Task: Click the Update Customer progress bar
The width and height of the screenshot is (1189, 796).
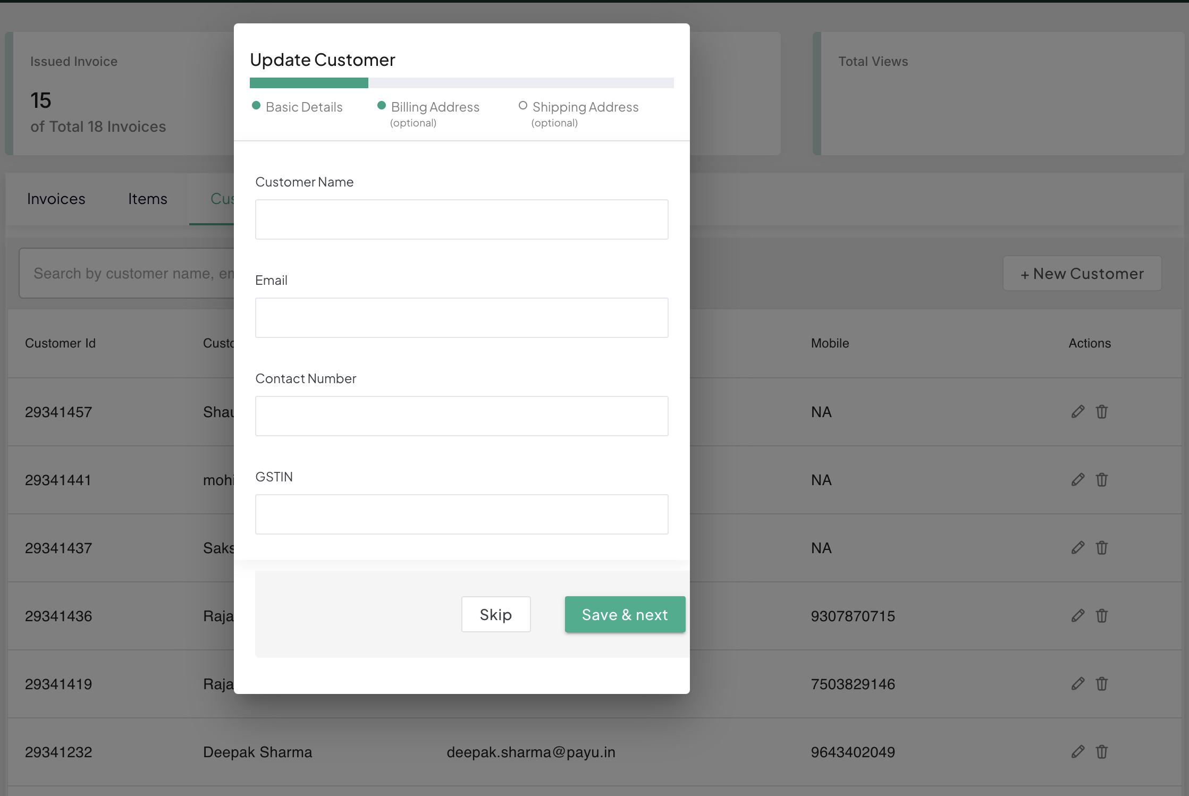Action: (x=461, y=83)
